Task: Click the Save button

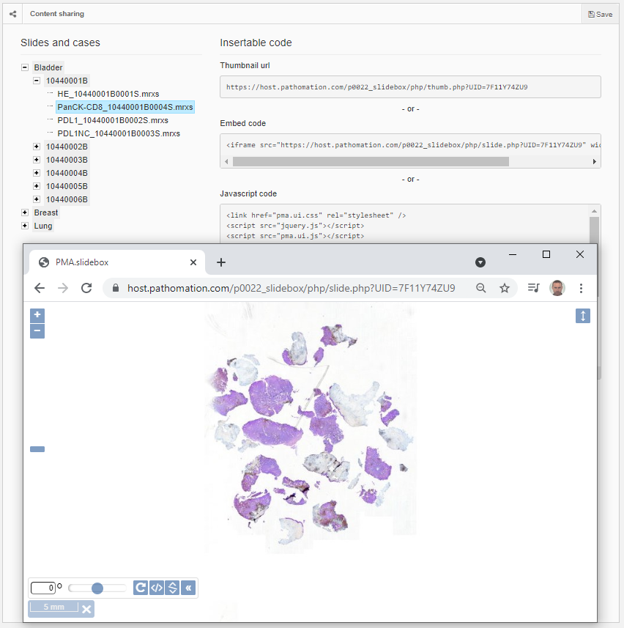Action: tap(600, 14)
